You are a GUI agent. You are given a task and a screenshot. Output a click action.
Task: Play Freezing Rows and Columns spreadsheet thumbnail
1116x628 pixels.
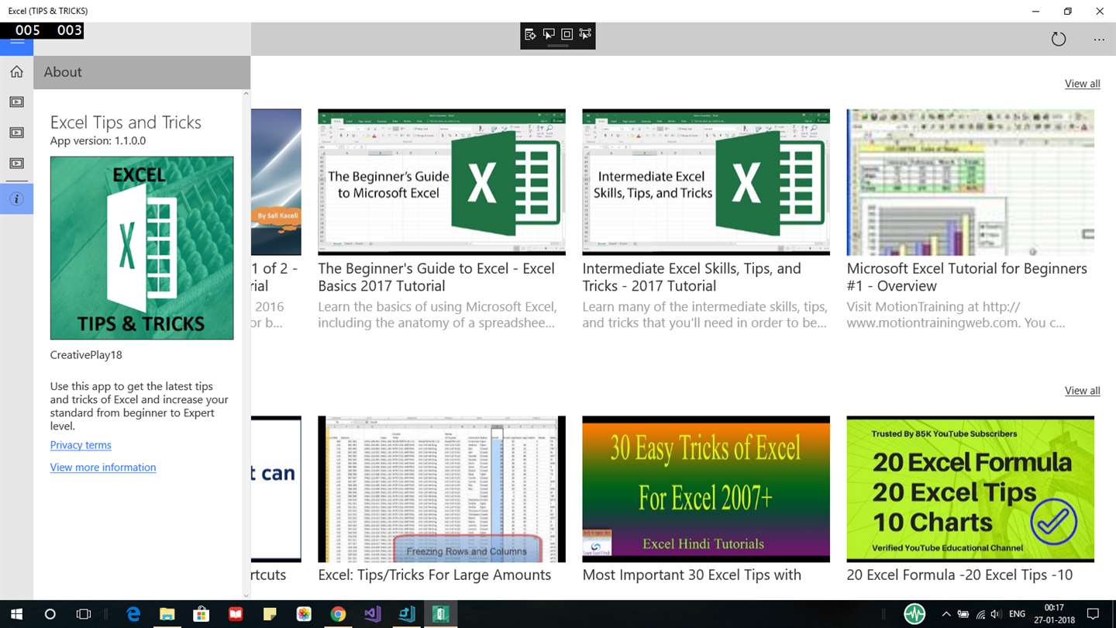tap(442, 489)
